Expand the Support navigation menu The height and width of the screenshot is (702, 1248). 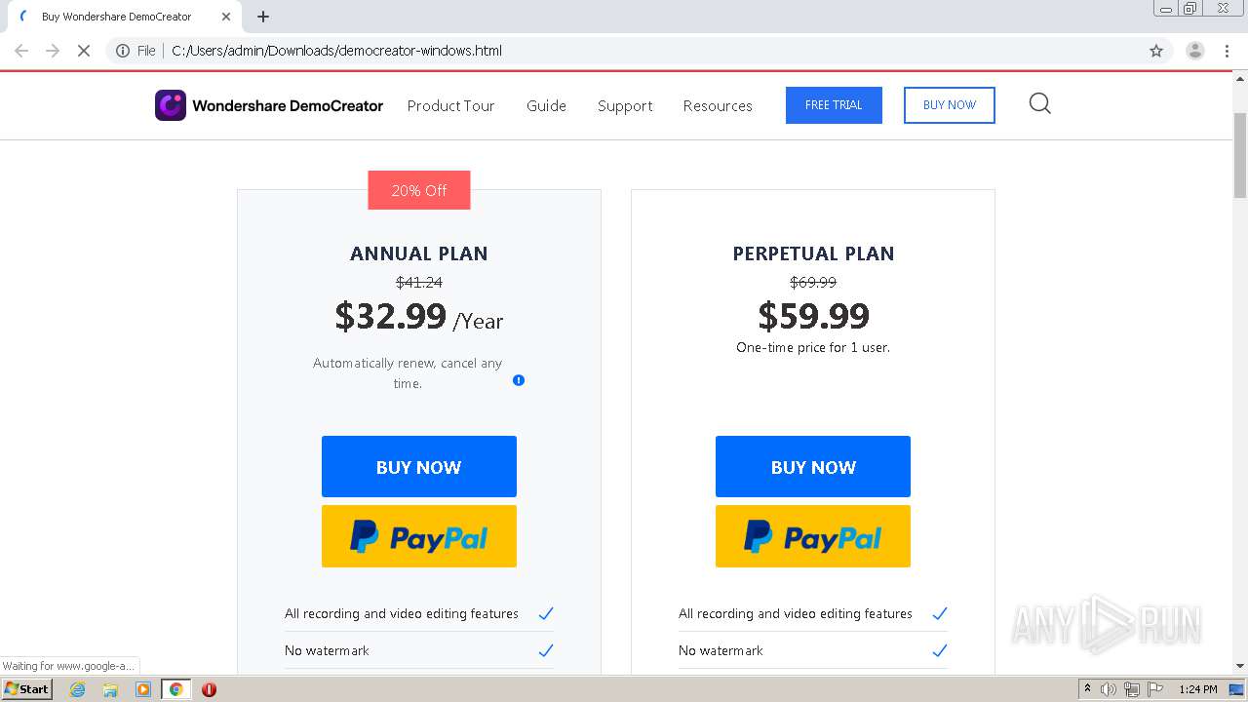click(x=625, y=105)
